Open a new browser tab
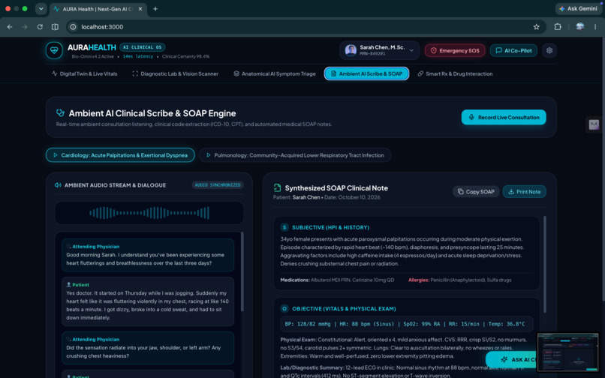 (x=155, y=8)
